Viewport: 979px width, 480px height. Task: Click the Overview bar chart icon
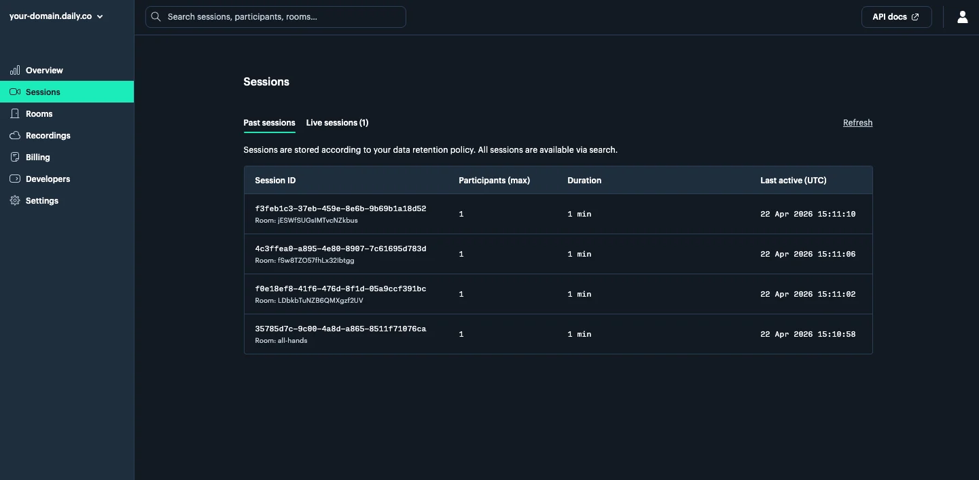pos(15,71)
